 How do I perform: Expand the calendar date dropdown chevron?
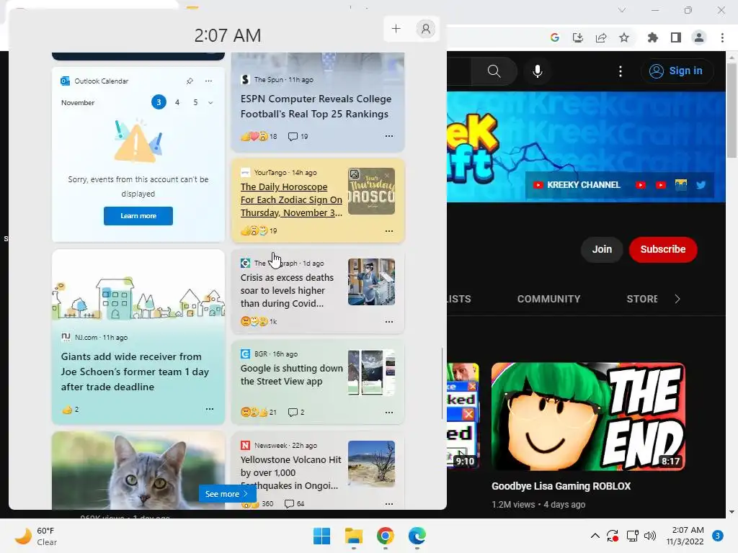(210, 102)
